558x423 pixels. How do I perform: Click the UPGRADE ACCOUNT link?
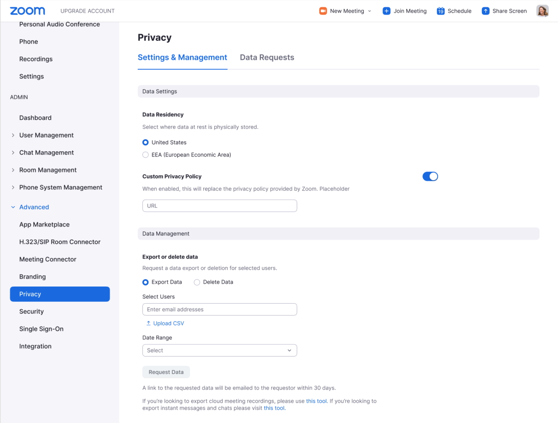click(x=87, y=11)
